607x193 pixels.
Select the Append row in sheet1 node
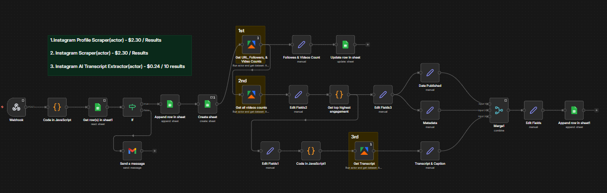point(574,110)
